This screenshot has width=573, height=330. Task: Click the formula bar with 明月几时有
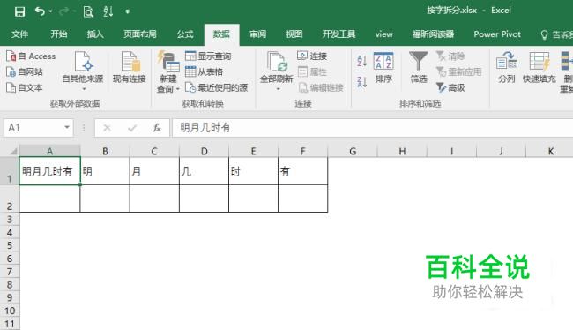coord(373,128)
